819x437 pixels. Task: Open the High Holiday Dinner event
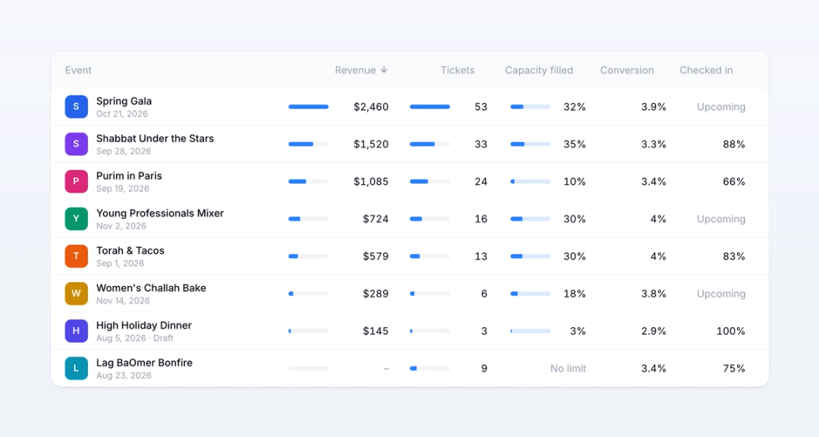(x=143, y=325)
